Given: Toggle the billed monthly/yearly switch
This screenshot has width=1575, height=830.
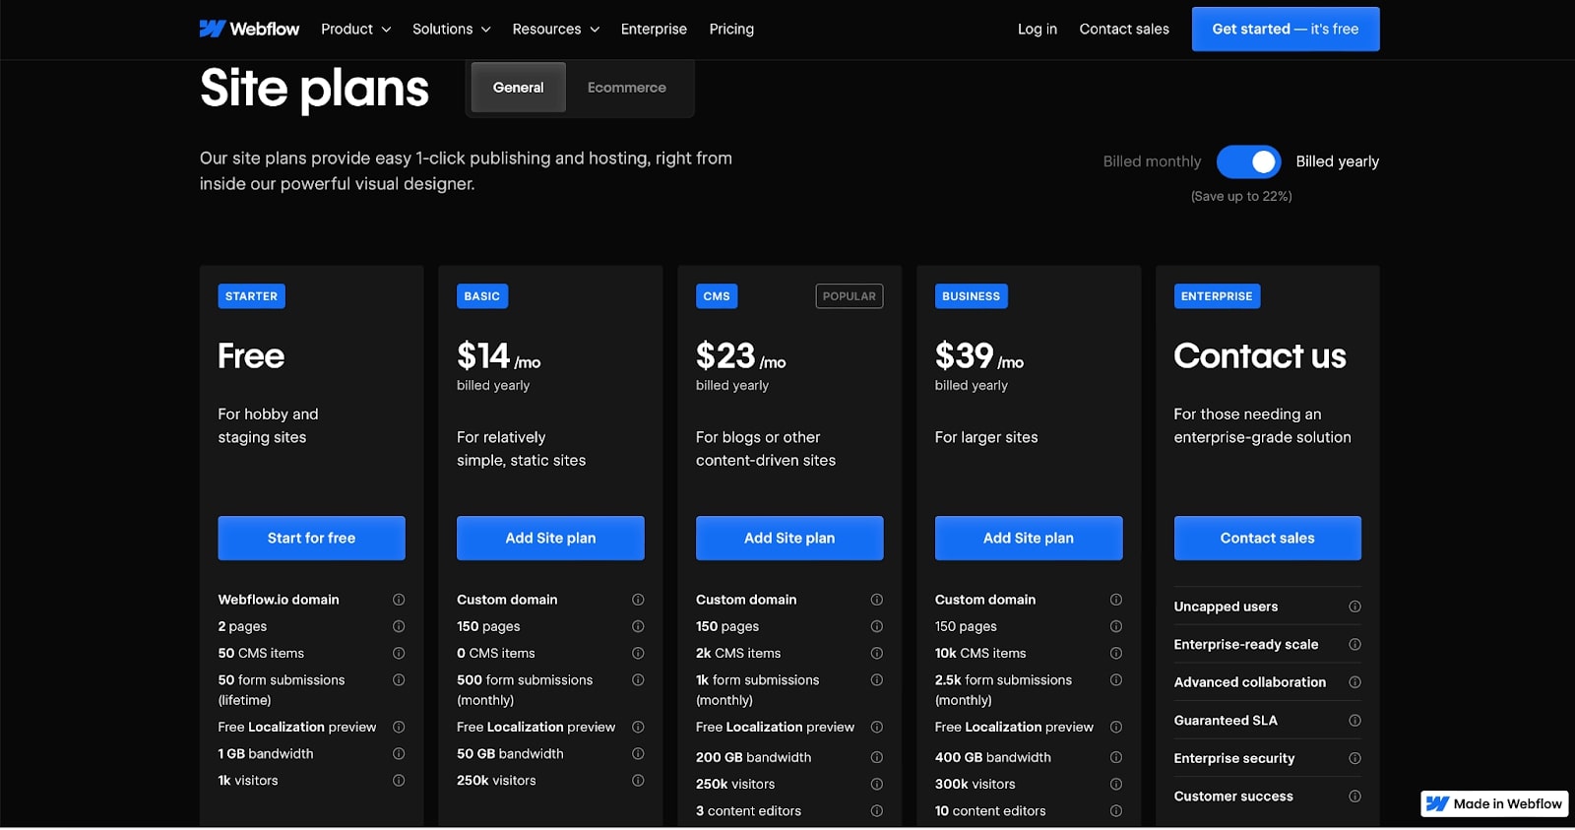Looking at the screenshot, I should [x=1248, y=161].
